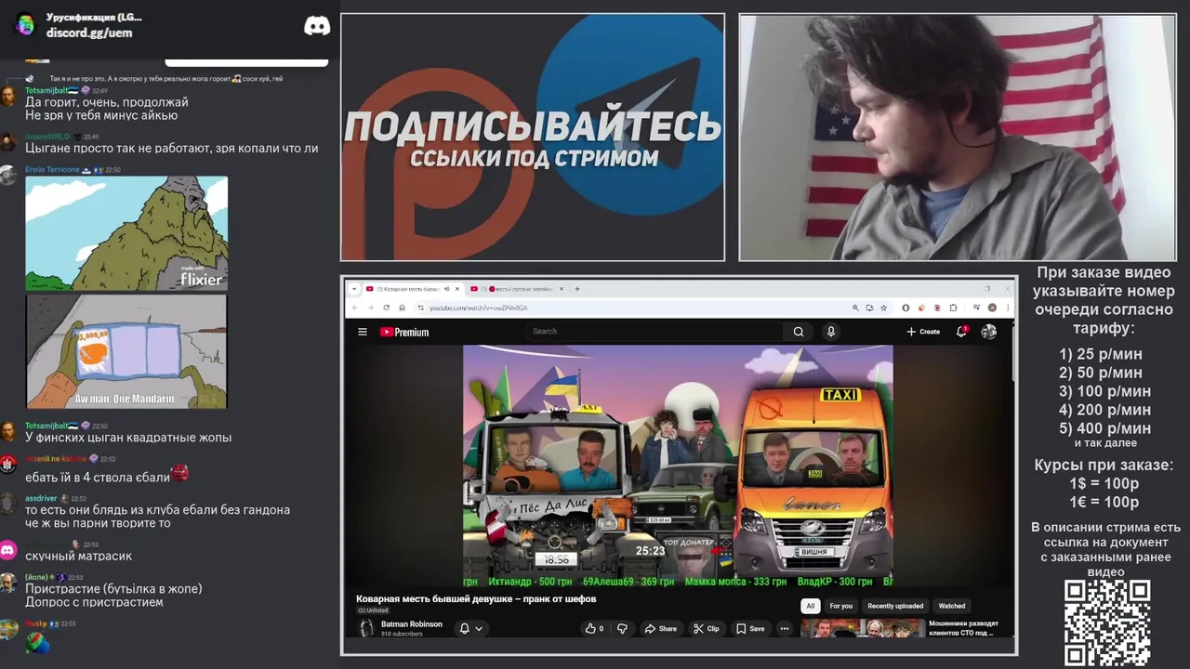Click the Урусификация server icon
Image resolution: width=1190 pixels, height=669 pixels.
pyautogui.click(x=26, y=24)
